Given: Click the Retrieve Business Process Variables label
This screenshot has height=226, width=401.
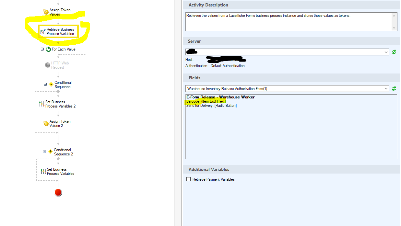Looking at the screenshot, I should pyautogui.click(x=60, y=31).
